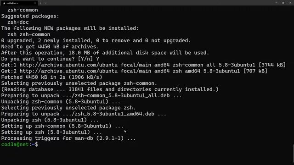Select the cod3a@net tab title
The image size is (294, 165).
[12, 3]
